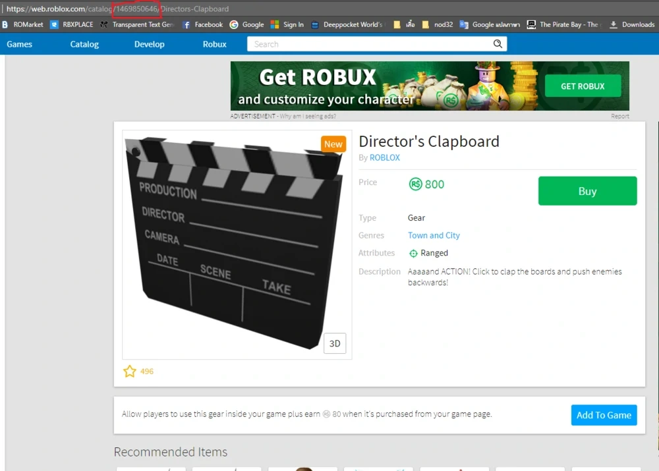Screen dimensions: 659x471
Task: Open the Google bookmark icon
Action: coord(234,25)
